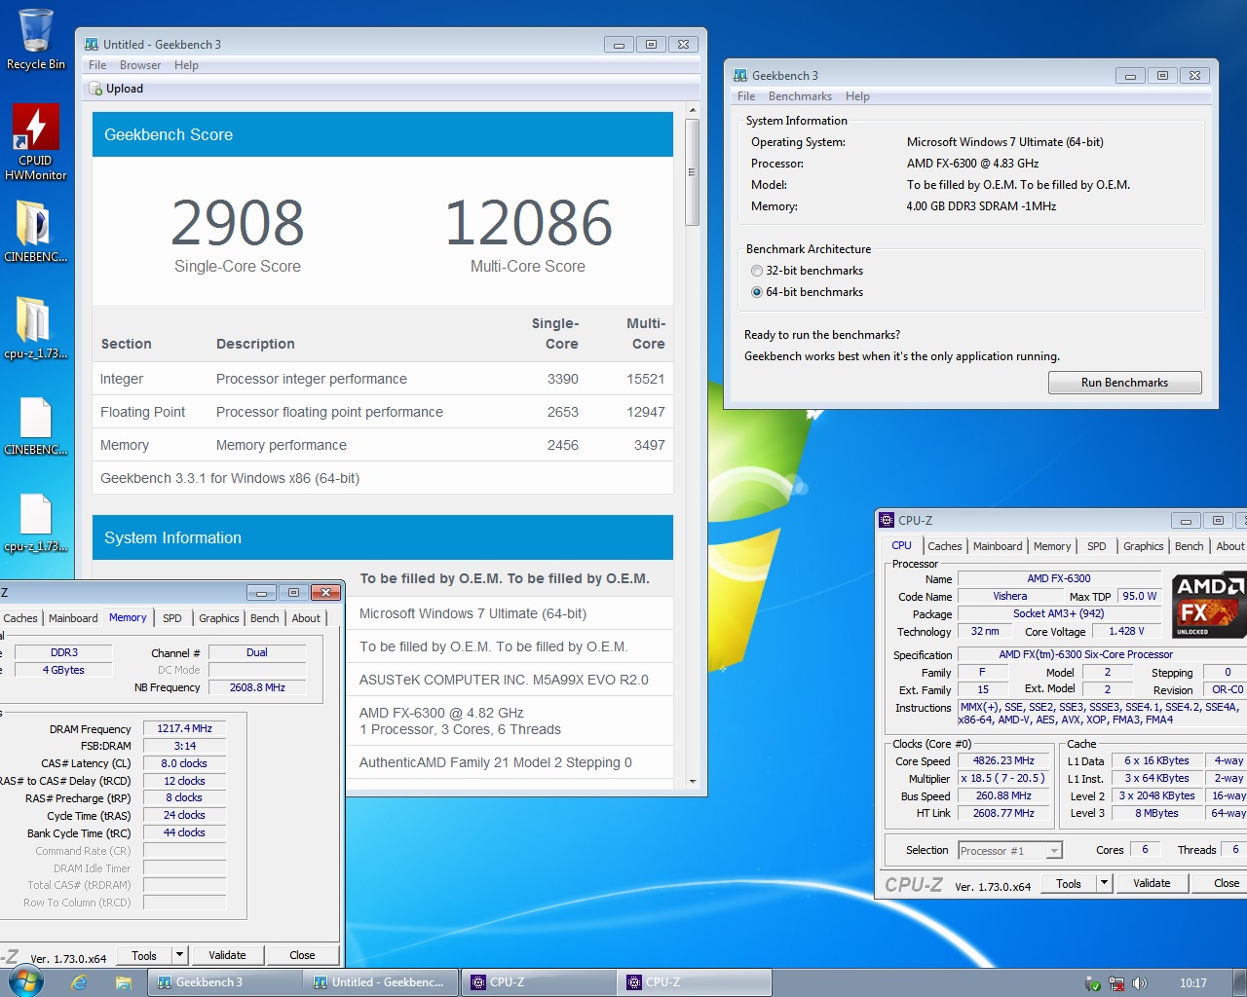The width and height of the screenshot is (1247, 997).
Task: Click Run Benchmarks button
Action: (1124, 383)
